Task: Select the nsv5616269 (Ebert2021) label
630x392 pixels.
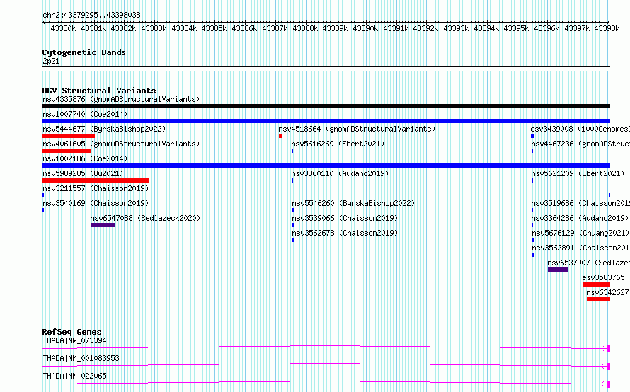Action: (338, 144)
